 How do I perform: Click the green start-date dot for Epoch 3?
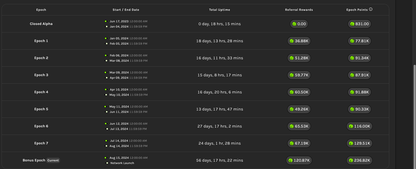pos(105,72)
